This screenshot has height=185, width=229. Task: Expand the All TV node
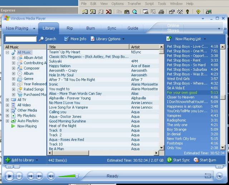pos(7,100)
